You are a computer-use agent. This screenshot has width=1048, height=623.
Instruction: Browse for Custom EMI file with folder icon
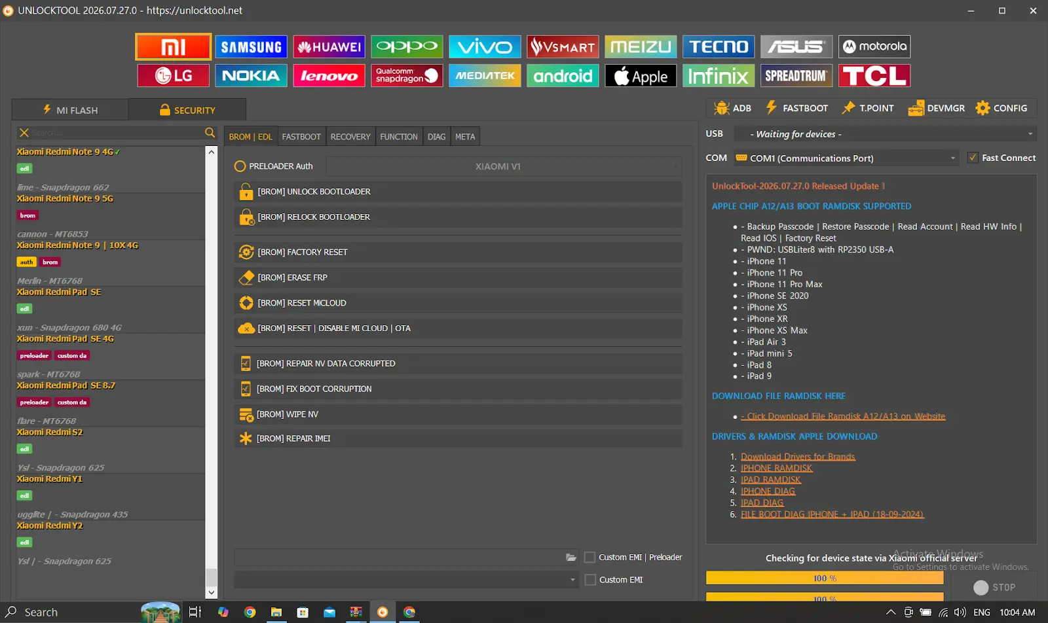[571, 558]
